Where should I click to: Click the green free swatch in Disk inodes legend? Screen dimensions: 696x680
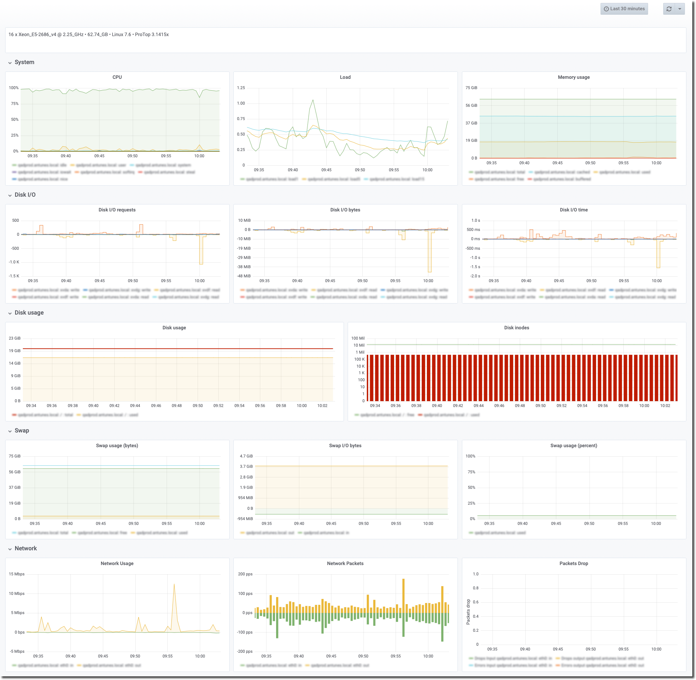[x=356, y=415]
